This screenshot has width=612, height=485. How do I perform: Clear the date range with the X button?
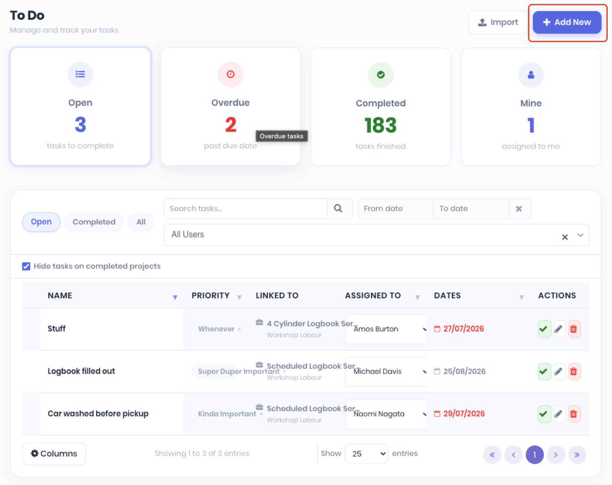point(519,209)
